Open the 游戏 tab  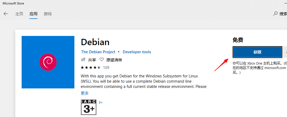48,14
